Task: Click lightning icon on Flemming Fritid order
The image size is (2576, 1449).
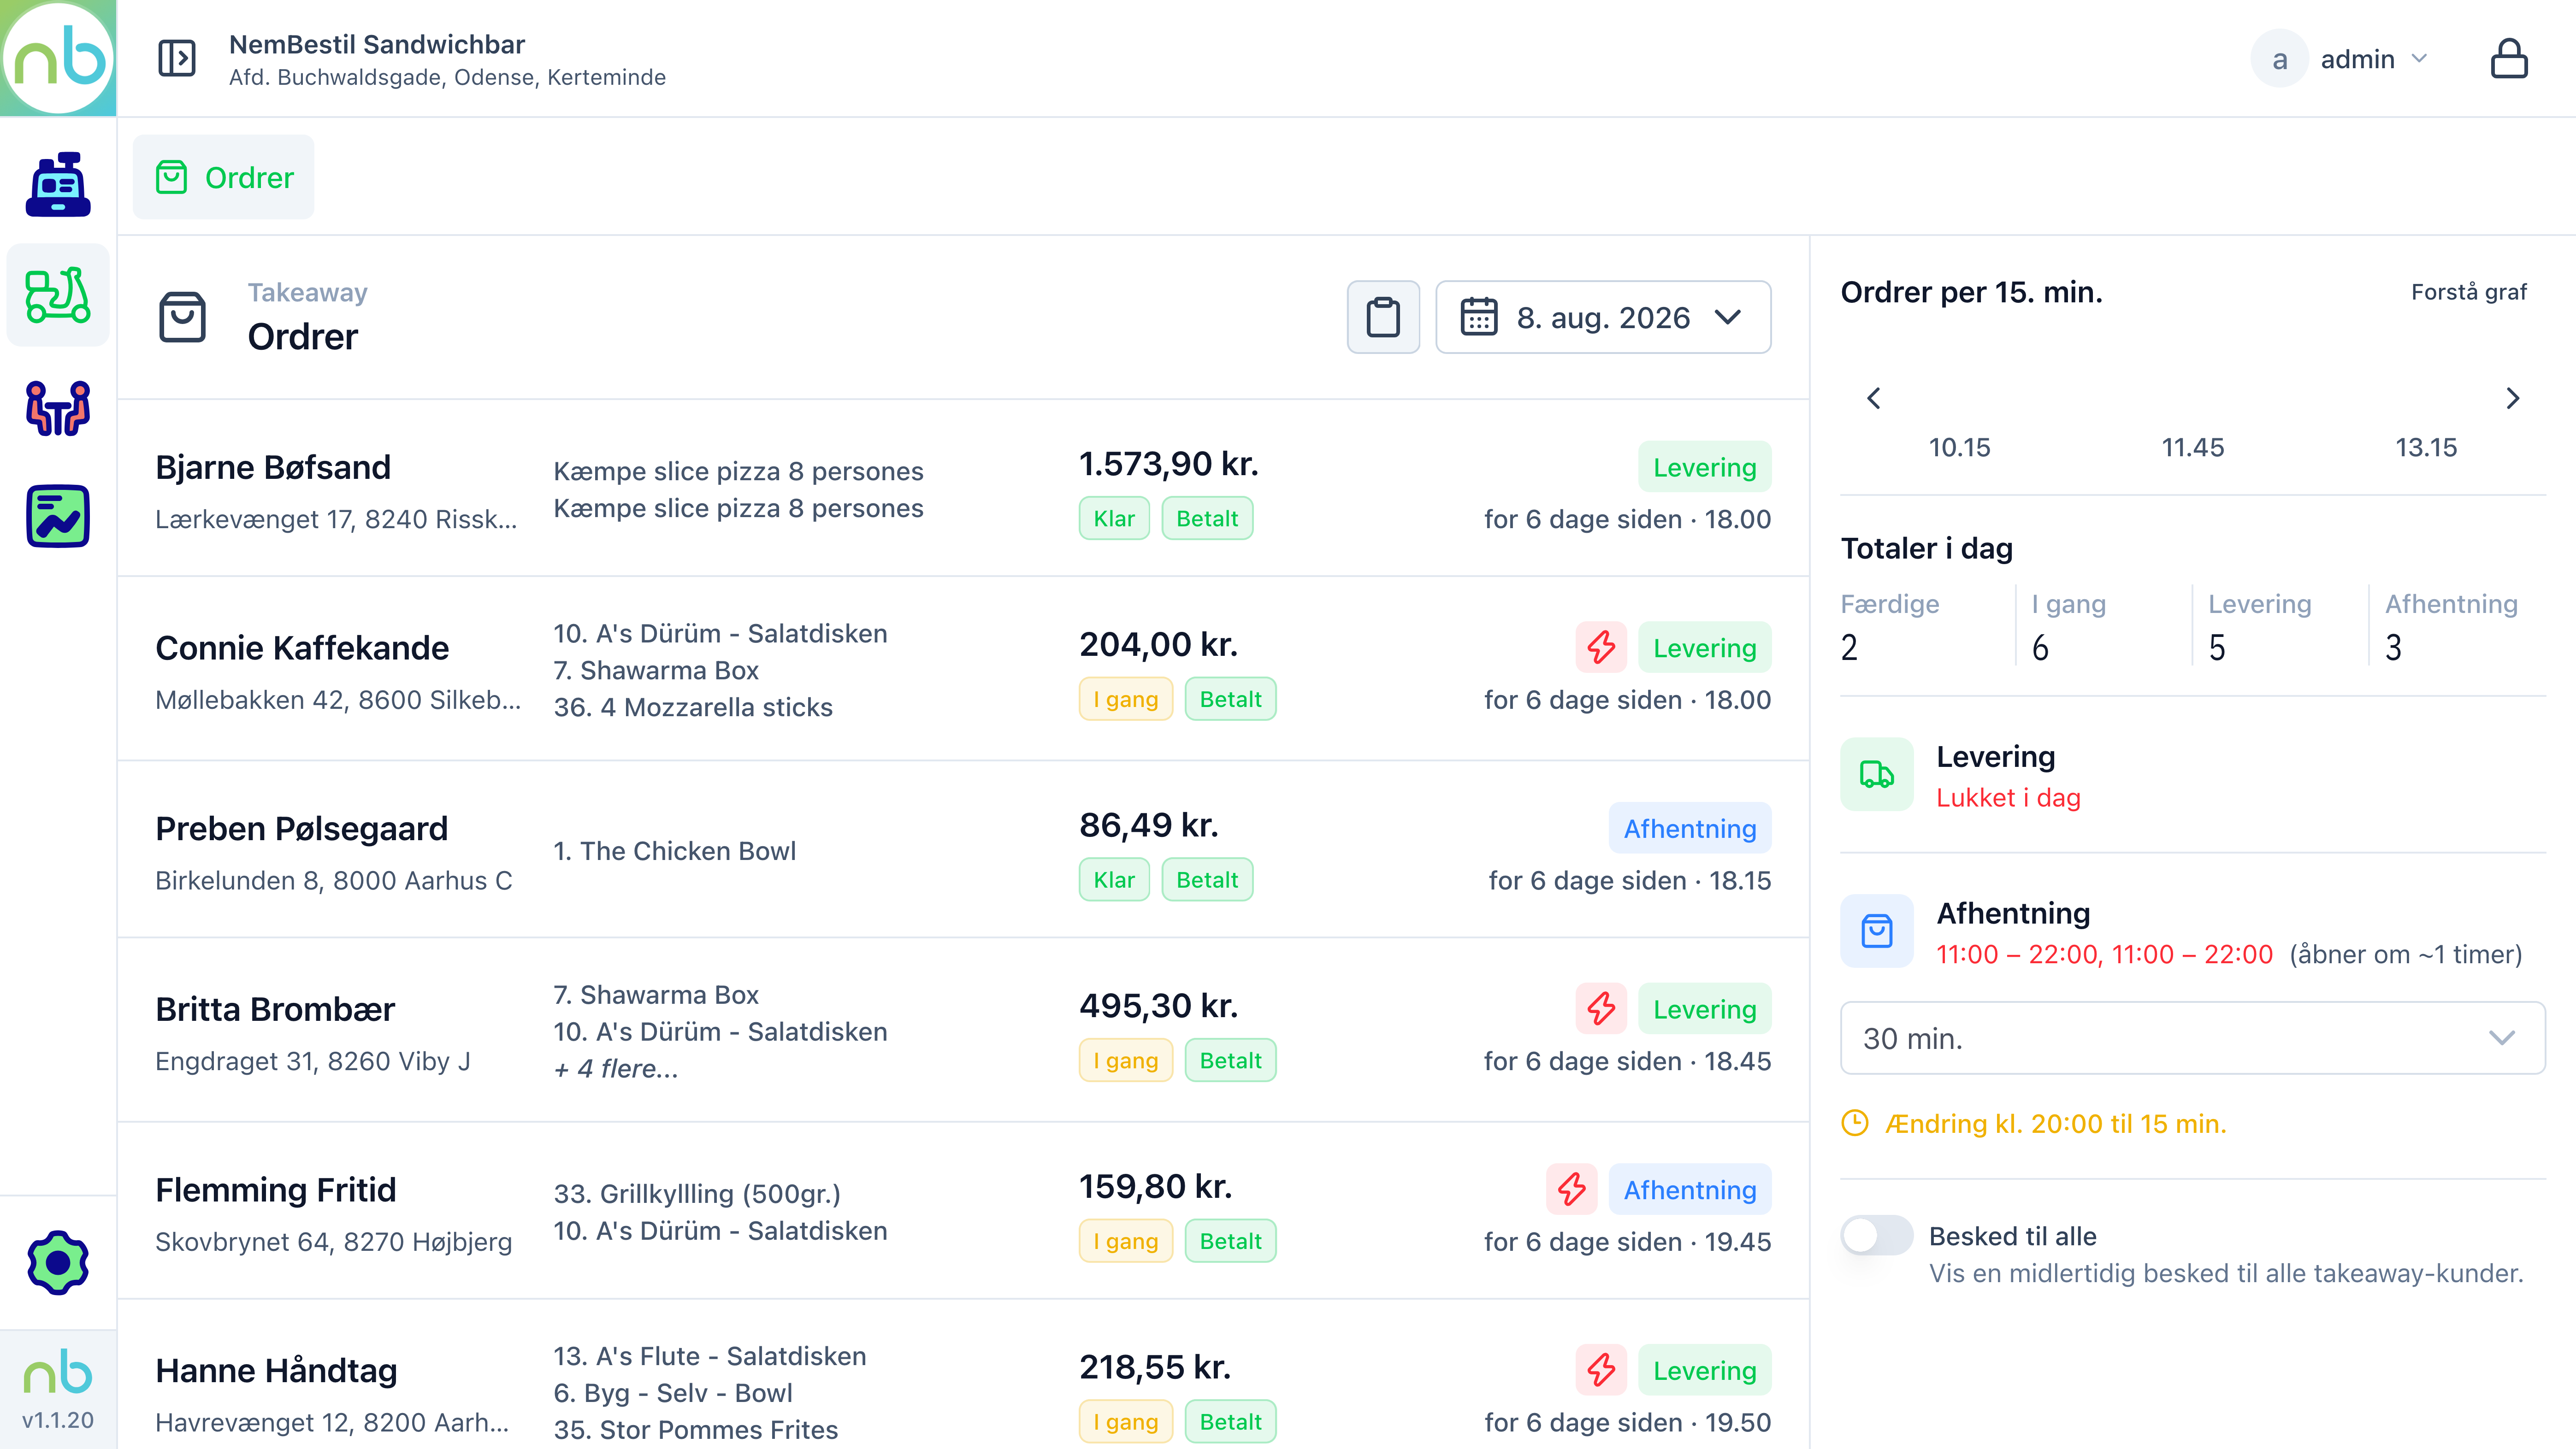Action: pyautogui.click(x=1571, y=1189)
